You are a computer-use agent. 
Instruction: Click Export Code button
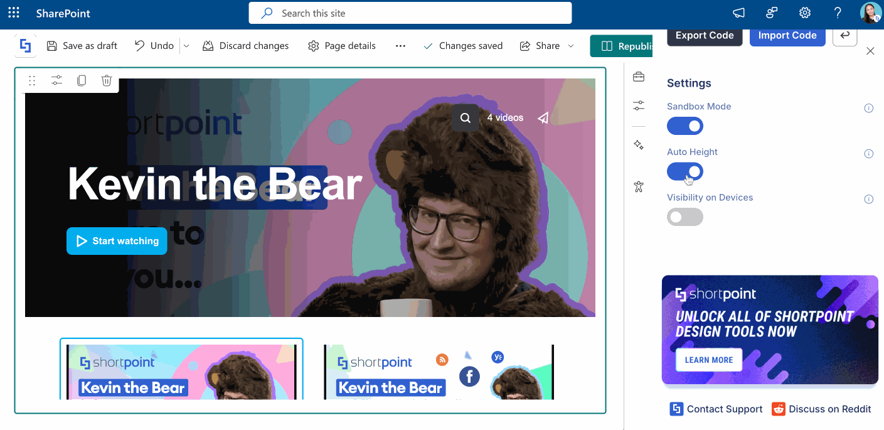point(705,36)
